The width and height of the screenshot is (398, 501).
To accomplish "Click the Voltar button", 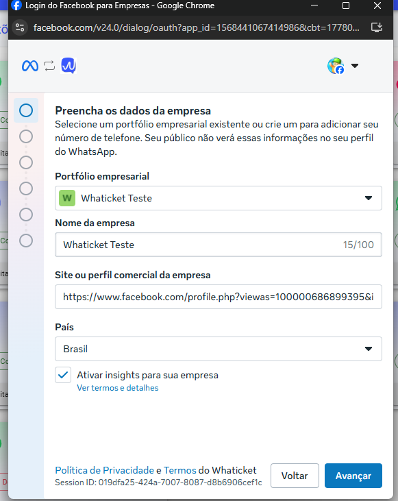I will click(295, 476).
